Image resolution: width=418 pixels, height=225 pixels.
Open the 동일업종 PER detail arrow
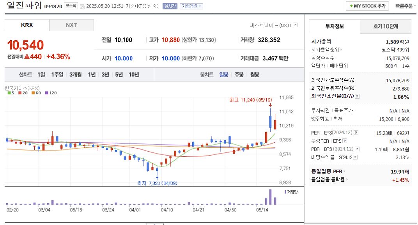tap(345, 170)
